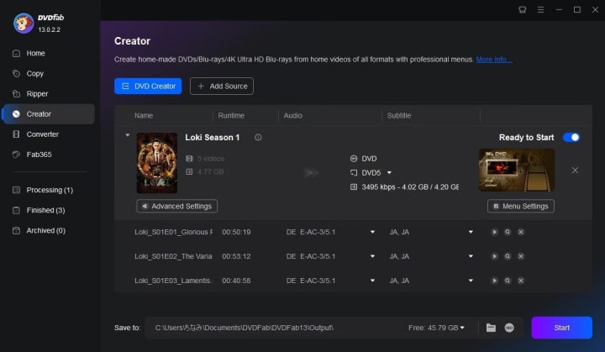
Task: Remove the Loki Season 1 task
Action: [575, 171]
